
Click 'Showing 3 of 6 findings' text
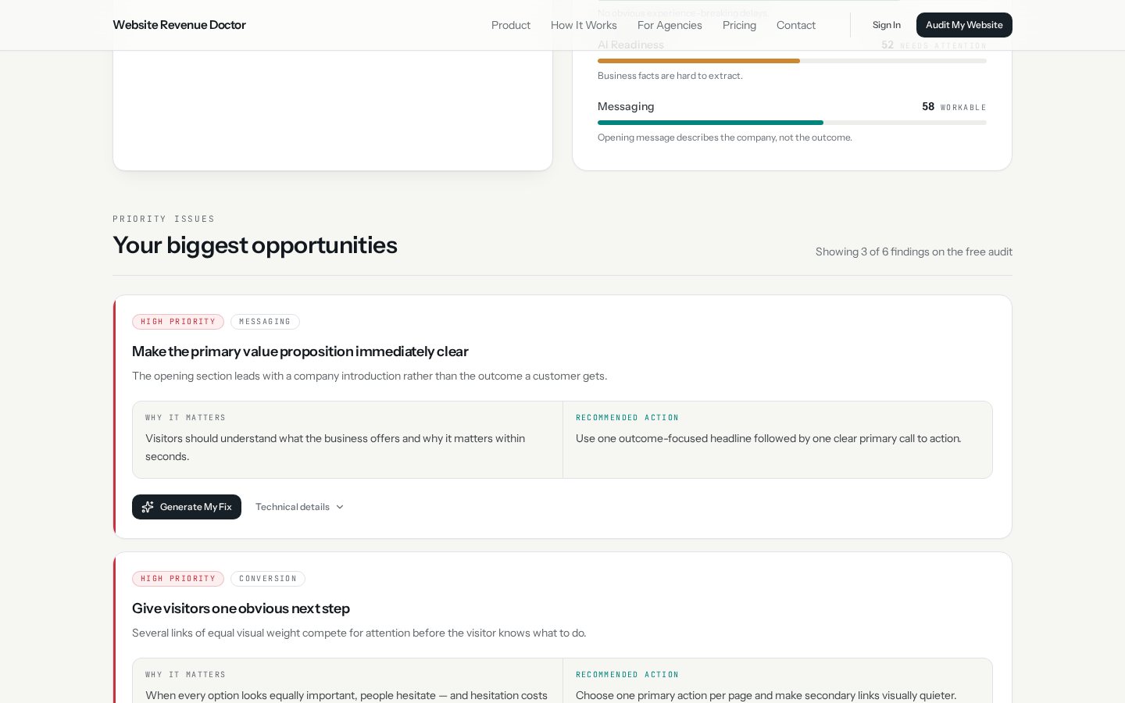(x=914, y=252)
